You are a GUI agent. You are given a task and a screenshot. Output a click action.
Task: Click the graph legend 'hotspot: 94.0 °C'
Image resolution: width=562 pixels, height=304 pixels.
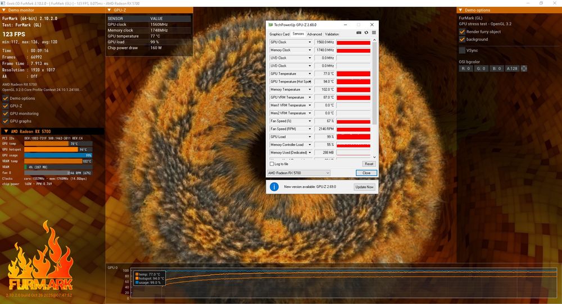point(151,278)
